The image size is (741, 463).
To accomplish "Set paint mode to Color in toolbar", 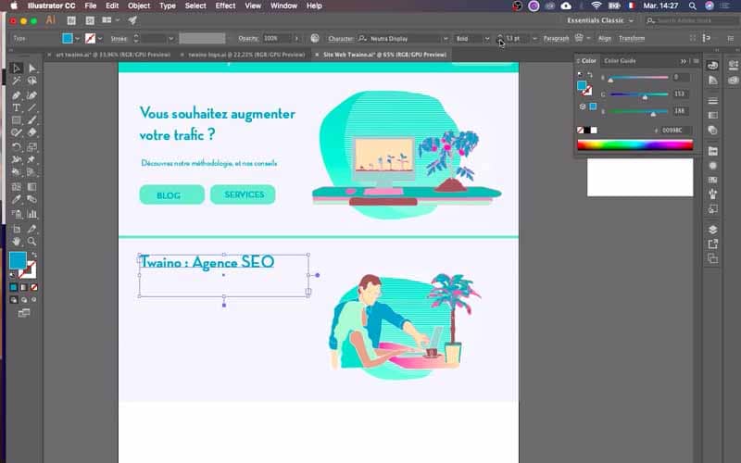I will pyautogui.click(x=14, y=287).
